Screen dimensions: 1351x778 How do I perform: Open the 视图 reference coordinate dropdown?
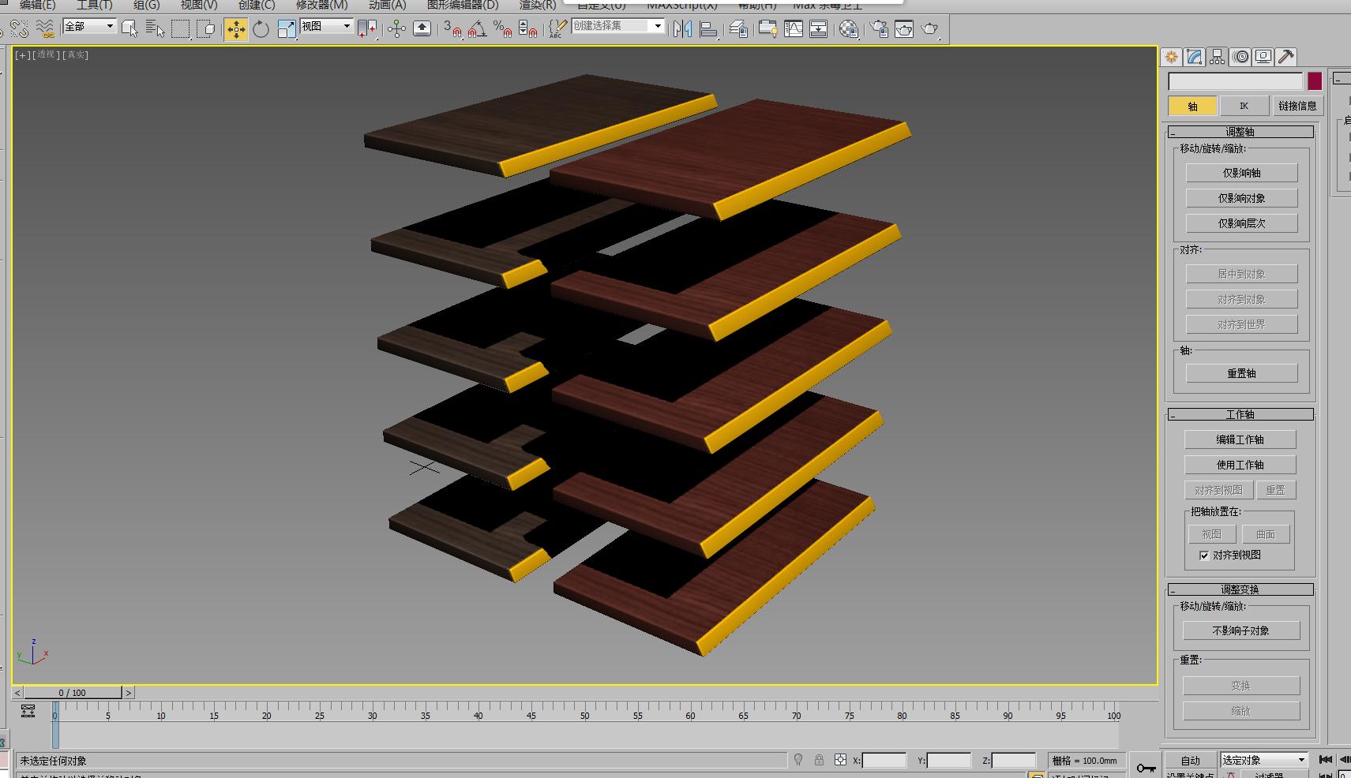(x=325, y=27)
